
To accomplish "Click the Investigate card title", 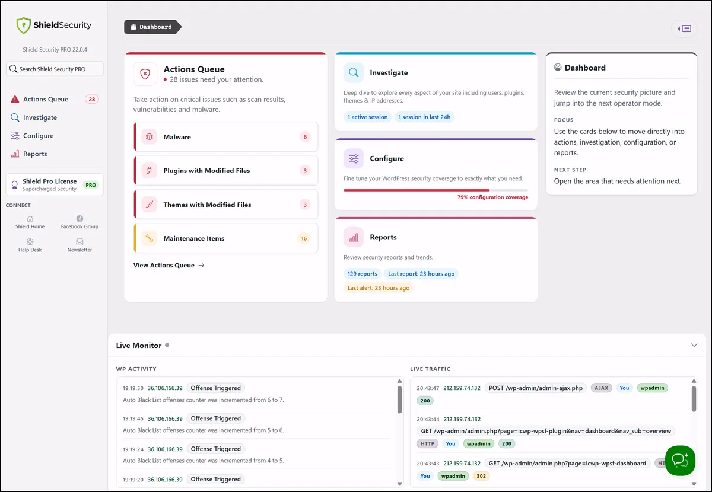I will (x=389, y=73).
